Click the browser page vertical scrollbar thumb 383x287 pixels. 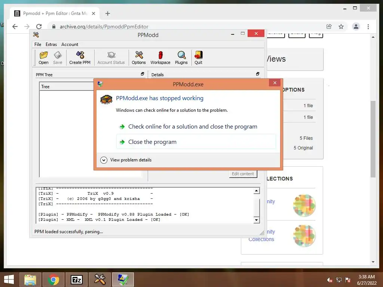coord(373,139)
